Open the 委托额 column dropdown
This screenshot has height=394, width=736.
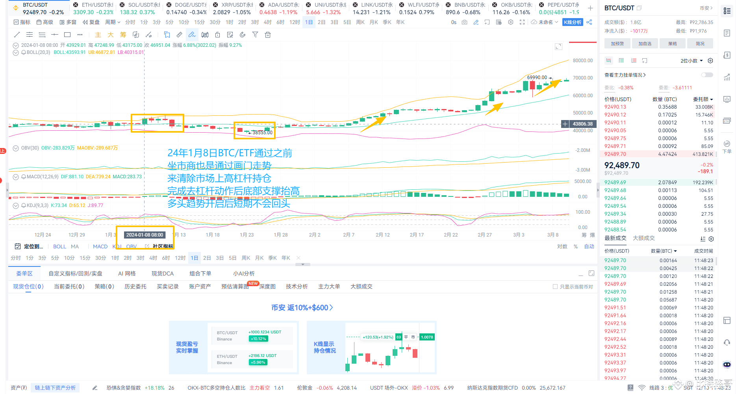pos(703,99)
